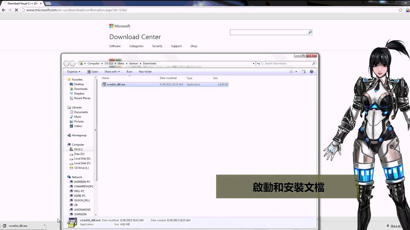Click Explorer forward navigation button
Screen dimensions: 410x230
73,64
